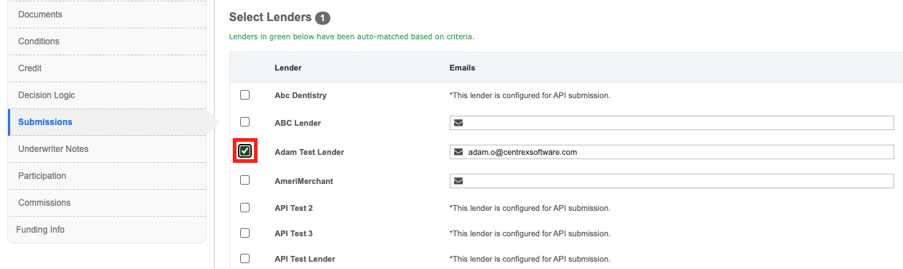Check the API Test 3 checkbox

click(244, 233)
